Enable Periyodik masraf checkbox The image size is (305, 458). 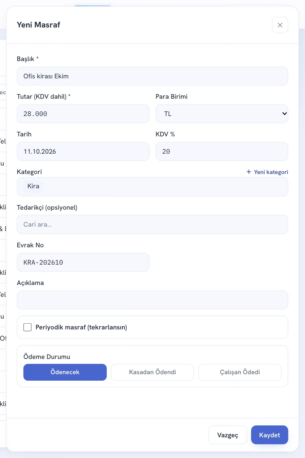tap(27, 327)
